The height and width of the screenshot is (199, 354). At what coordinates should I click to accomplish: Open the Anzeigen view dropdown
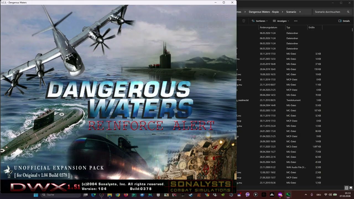tap(281, 21)
